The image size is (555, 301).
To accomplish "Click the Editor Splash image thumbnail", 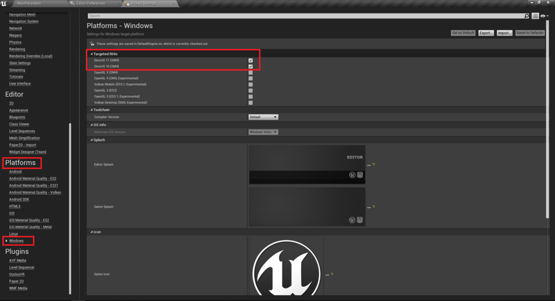I will coord(307,164).
